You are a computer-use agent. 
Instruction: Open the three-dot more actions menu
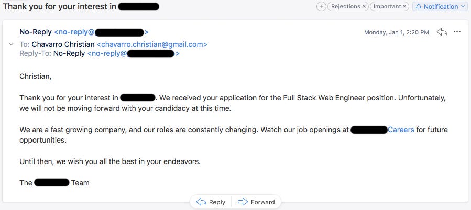[x=457, y=32]
